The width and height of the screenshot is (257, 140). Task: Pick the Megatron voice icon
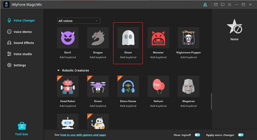189,86
